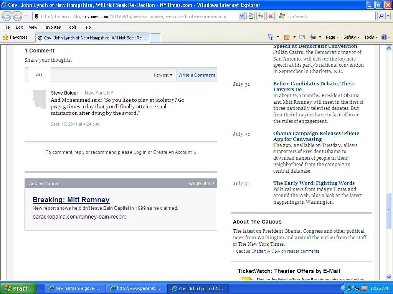393x294 pixels.
Task: Click the browser Forward arrow button
Action: [17, 16]
